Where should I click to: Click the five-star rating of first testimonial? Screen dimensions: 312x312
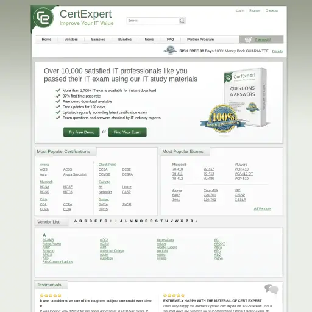coord(51,296)
